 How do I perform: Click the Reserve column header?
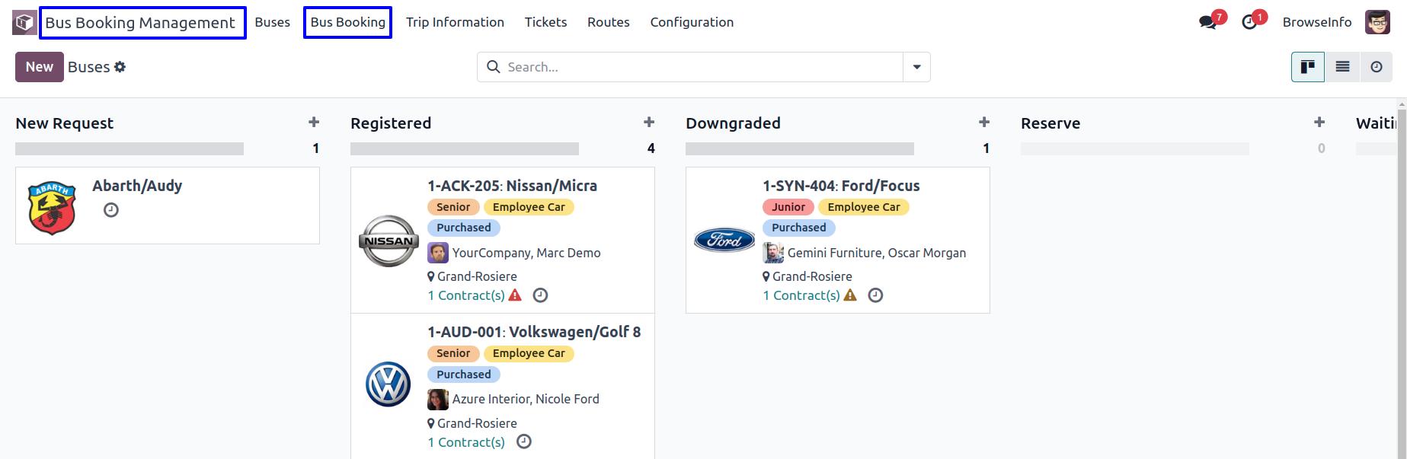click(1050, 123)
